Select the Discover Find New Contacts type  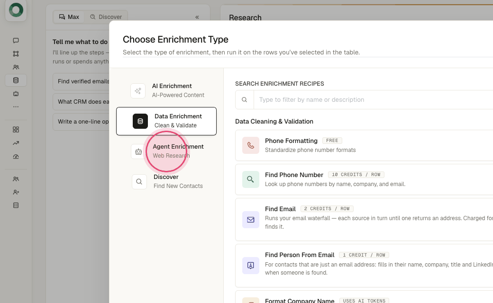(x=166, y=181)
